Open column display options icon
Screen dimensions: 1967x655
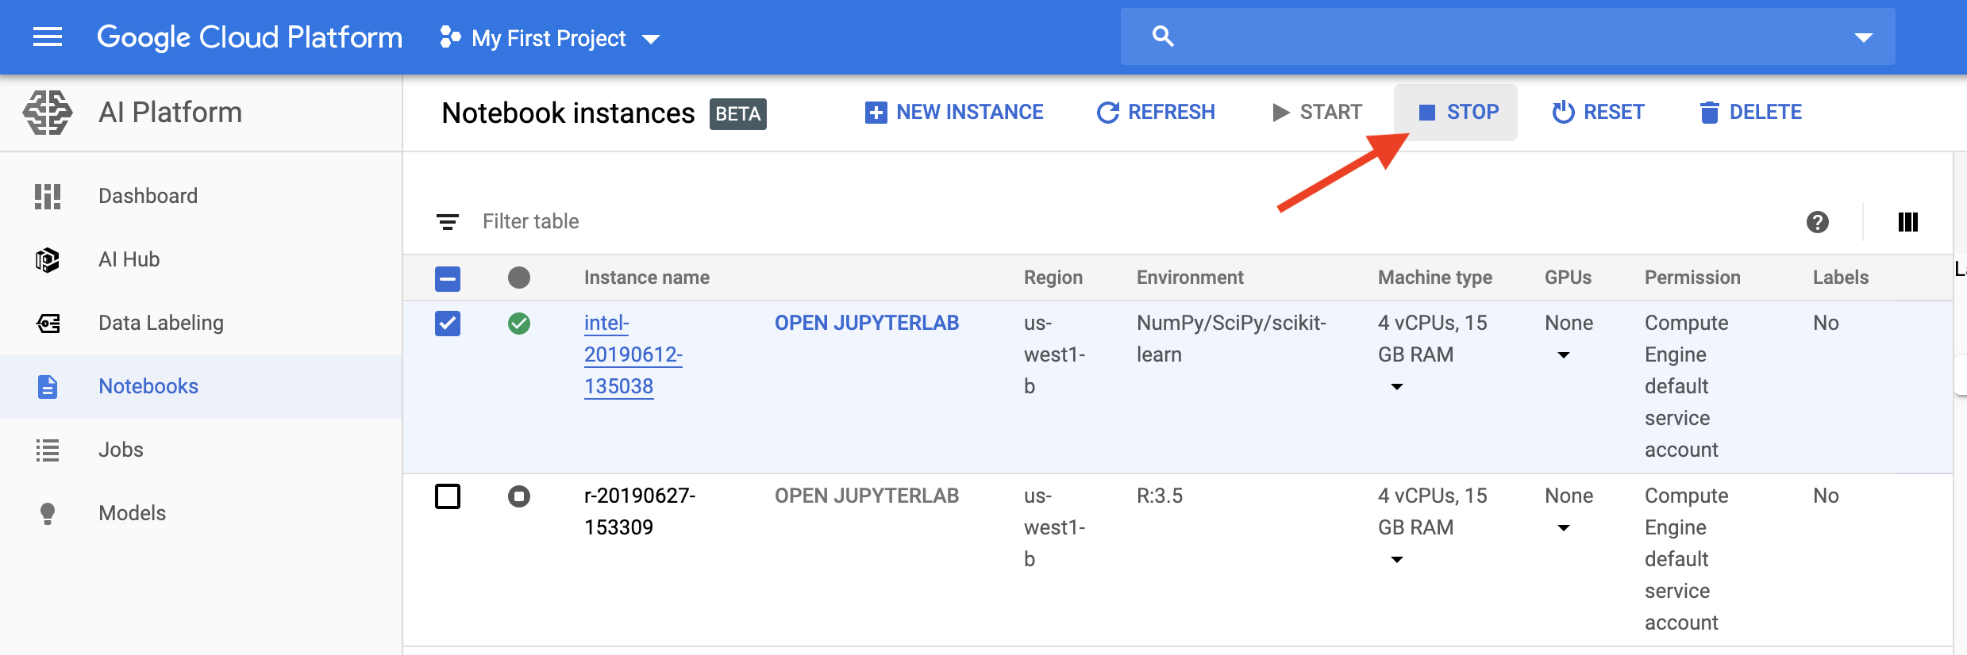pyautogui.click(x=1908, y=222)
